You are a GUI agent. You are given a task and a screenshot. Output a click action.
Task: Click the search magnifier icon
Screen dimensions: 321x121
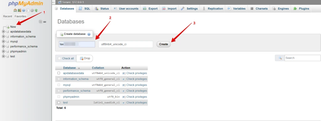(x=280, y=58)
